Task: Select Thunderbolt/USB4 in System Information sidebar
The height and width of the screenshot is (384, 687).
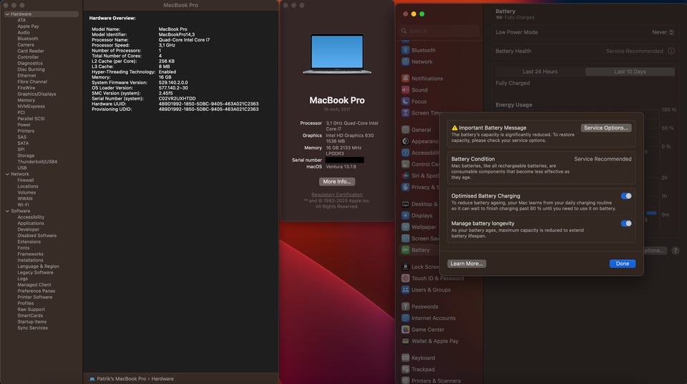Action: pyautogui.click(x=37, y=161)
